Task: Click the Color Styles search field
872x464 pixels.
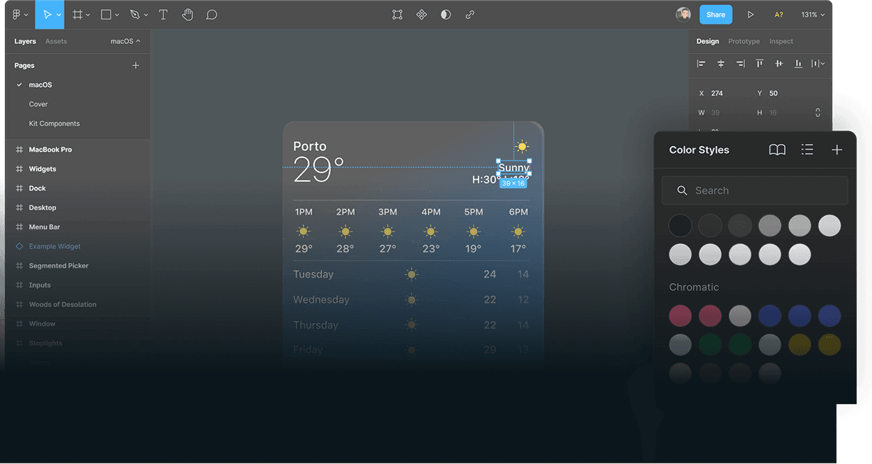Action: (754, 190)
